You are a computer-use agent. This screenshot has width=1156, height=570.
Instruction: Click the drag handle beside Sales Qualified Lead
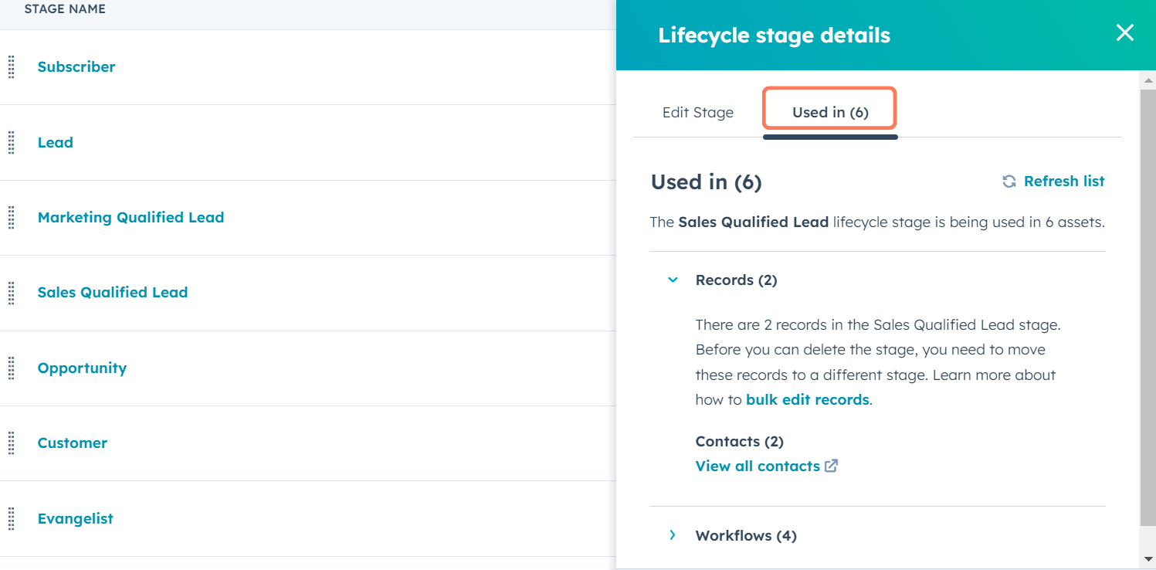pos(11,293)
